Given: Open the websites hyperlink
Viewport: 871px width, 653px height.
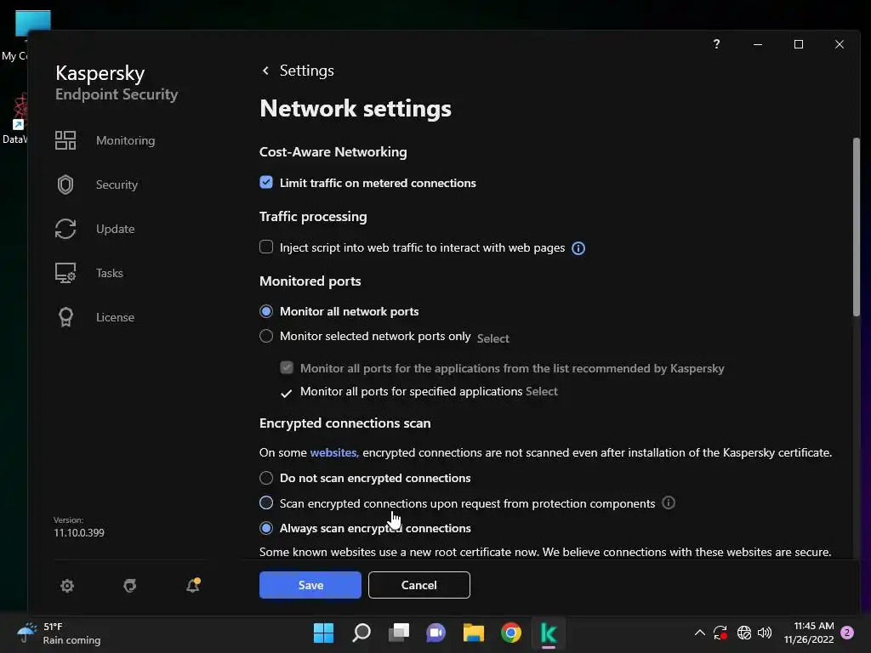Looking at the screenshot, I should pyautogui.click(x=333, y=452).
